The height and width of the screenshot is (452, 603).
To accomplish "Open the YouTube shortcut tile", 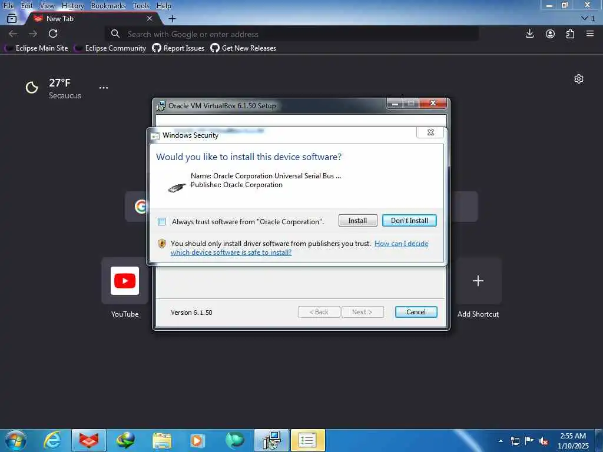I will coord(125,281).
